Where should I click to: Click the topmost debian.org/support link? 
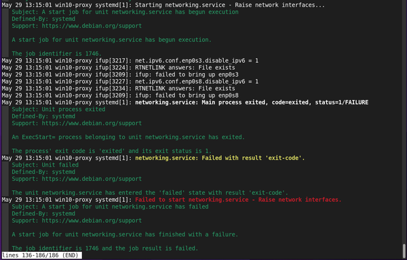click(92, 26)
